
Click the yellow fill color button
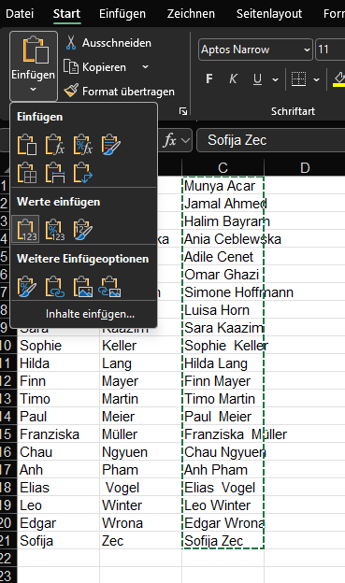tap(339, 79)
